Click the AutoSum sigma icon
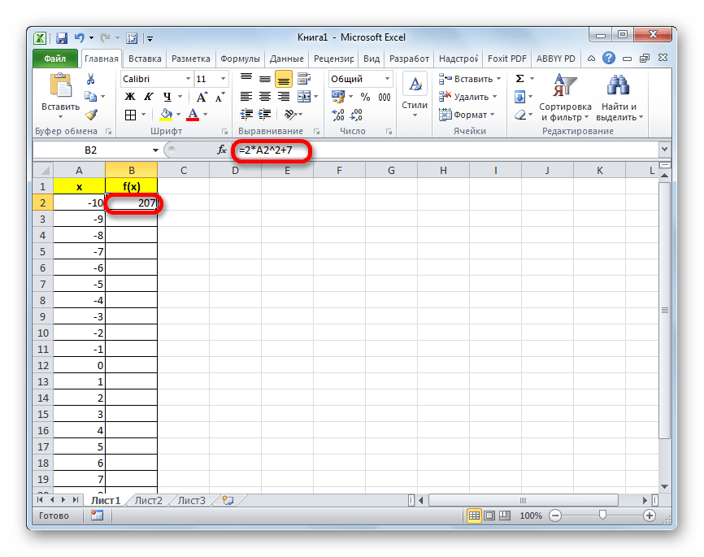Viewport: 704px width, 557px height. pos(519,79)
